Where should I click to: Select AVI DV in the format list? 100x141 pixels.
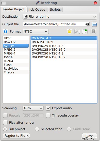[x=16, y=46]
